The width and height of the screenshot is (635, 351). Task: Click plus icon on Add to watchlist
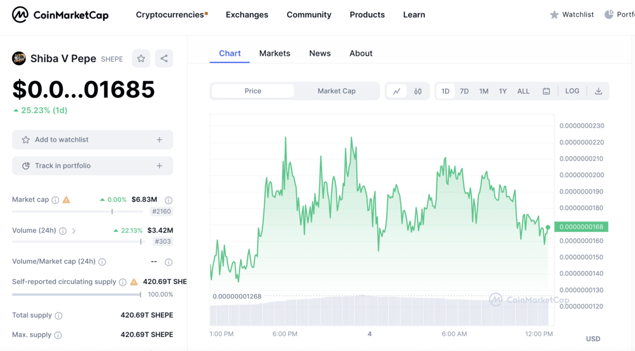pos(159,140)
